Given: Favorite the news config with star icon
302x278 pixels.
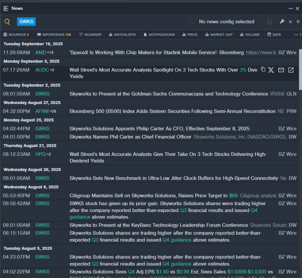Looking at the screenshot, I should [x=193, y=22].
